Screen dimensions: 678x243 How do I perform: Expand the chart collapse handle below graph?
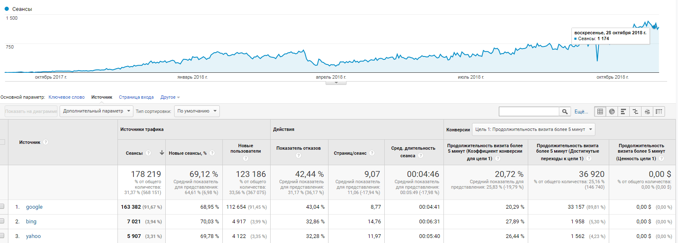336,83
